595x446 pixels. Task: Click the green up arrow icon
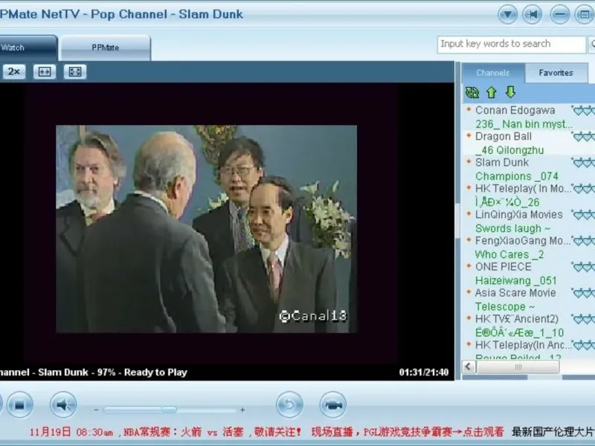(x=492, y=92)
